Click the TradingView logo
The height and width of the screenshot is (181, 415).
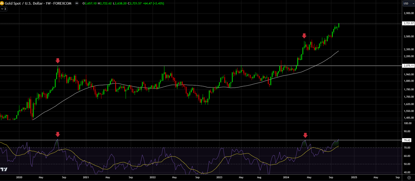4,169
